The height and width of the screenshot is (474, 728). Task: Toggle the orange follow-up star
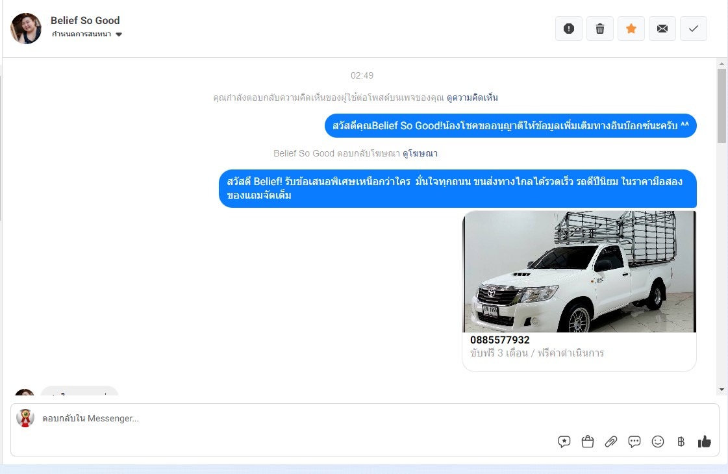[631, 29]
